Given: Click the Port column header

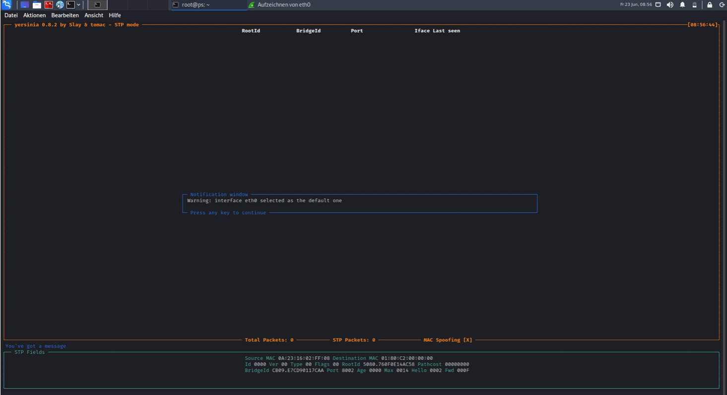Looking at the screenshot, I should 357,31.
